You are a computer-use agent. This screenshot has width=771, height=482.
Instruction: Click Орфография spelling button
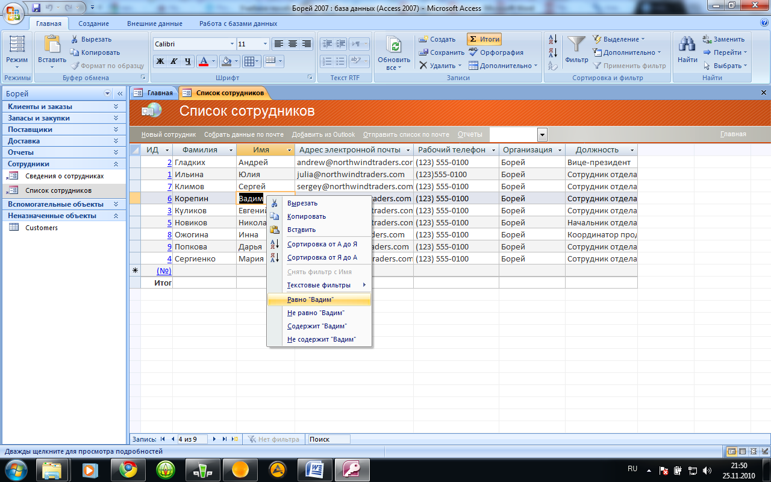[x=496, y=52]
